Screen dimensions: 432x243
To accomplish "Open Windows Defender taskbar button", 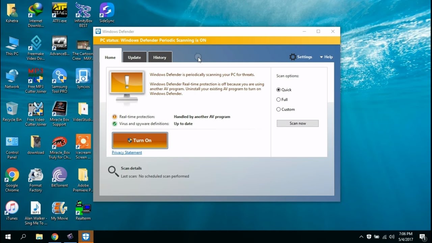I will point(86,237).
